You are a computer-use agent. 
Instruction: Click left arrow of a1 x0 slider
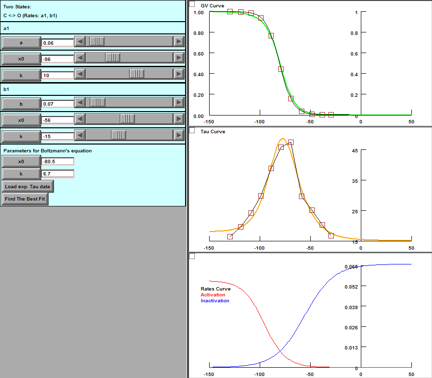tap(80, 58)
